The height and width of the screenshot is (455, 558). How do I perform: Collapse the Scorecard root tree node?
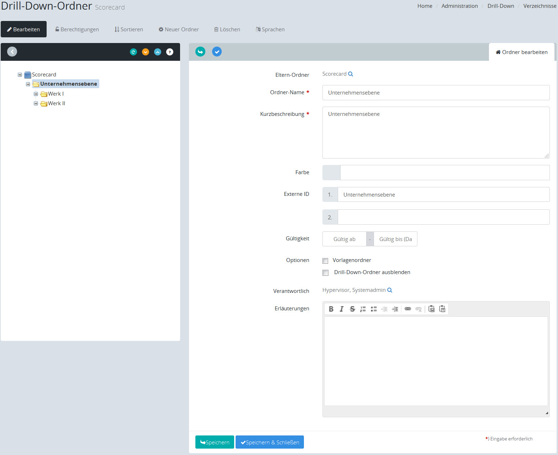(x=20, y=75)
